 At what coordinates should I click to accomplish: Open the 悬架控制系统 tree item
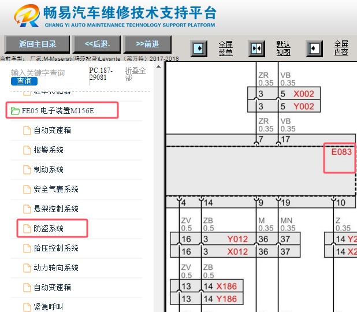click(56, 209)
